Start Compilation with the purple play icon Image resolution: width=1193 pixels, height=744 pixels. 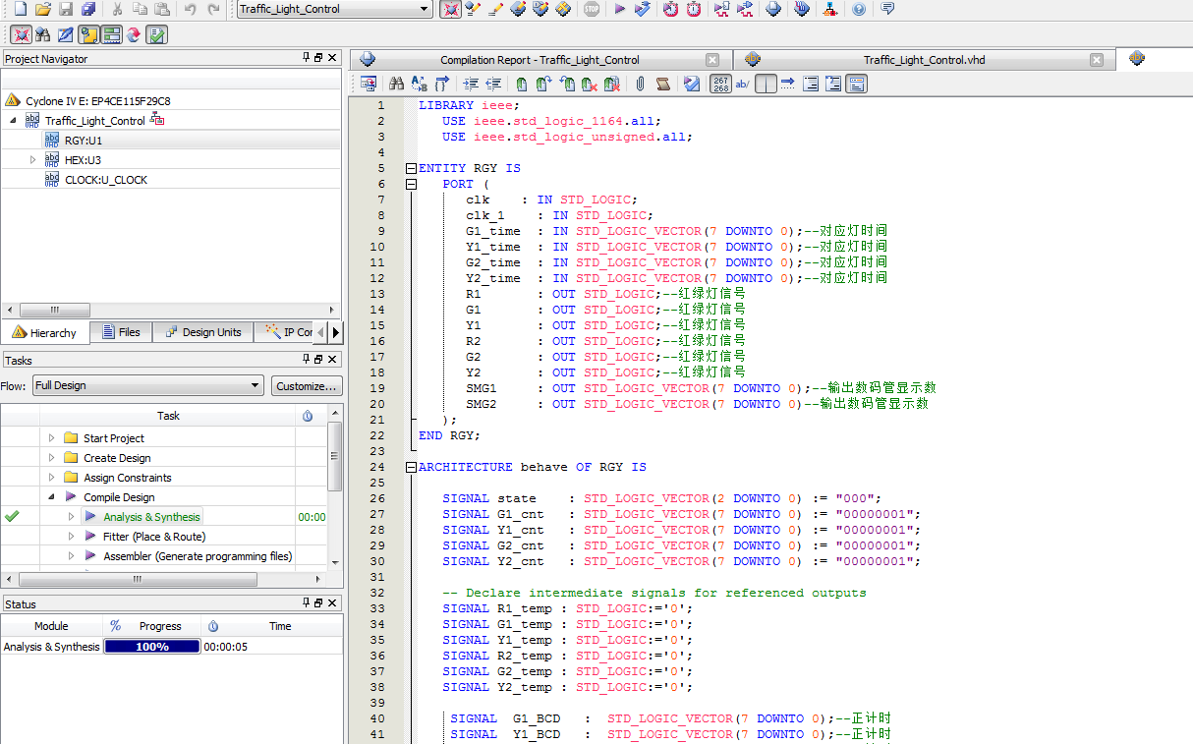(x=620, y=9)
